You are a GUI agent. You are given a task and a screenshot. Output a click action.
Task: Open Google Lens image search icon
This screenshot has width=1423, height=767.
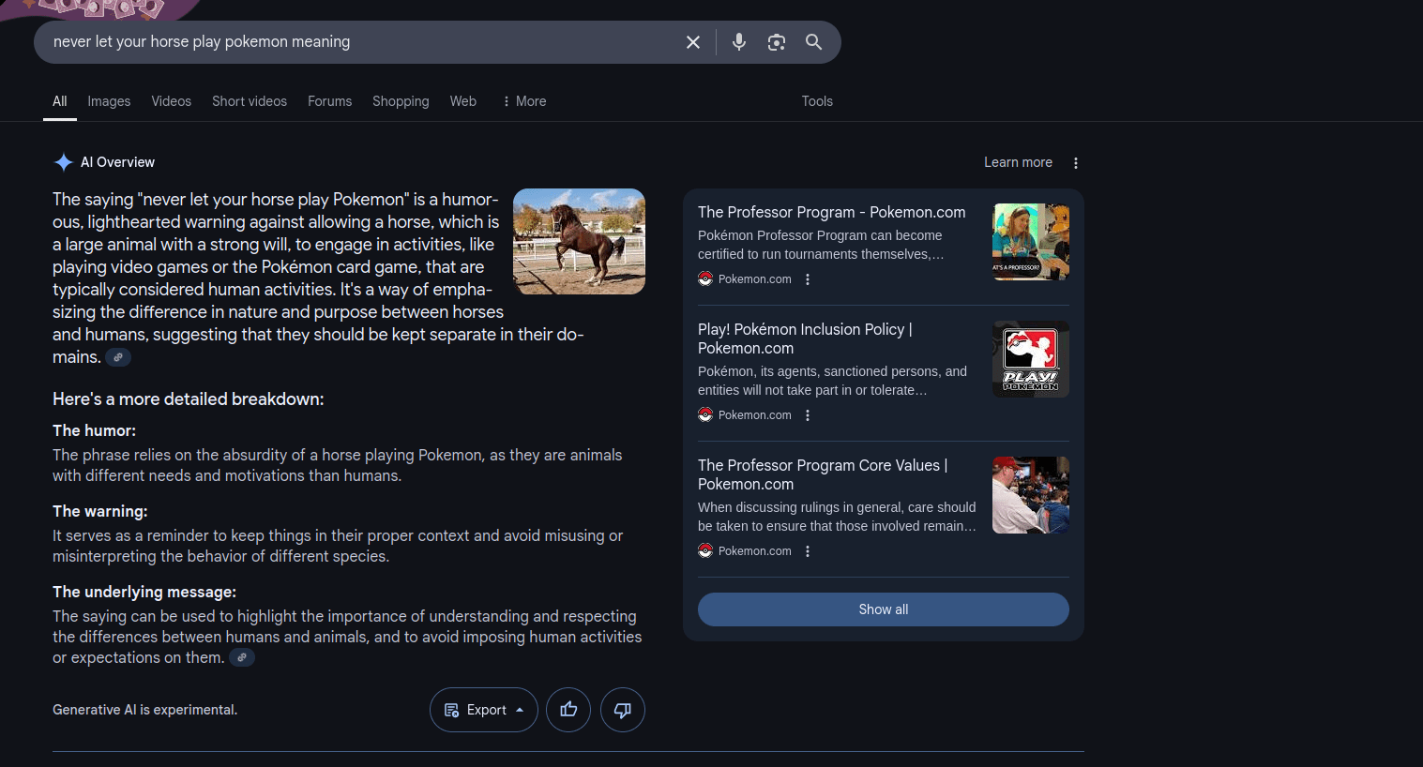pos(776,42)
